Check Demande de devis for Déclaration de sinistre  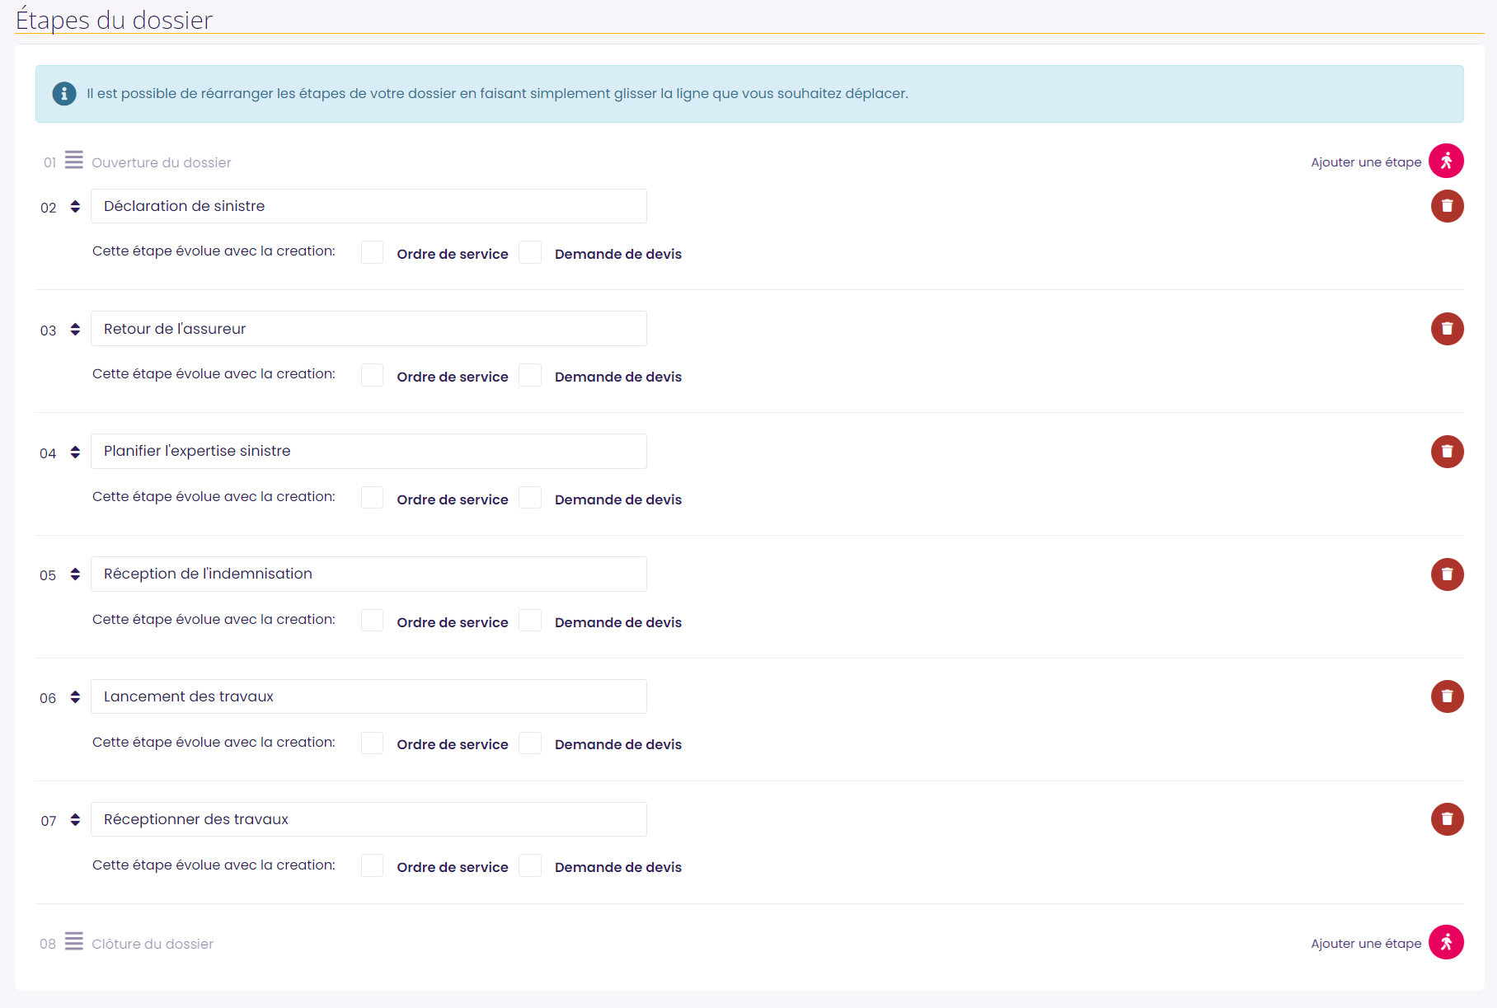tap(530, 252)
